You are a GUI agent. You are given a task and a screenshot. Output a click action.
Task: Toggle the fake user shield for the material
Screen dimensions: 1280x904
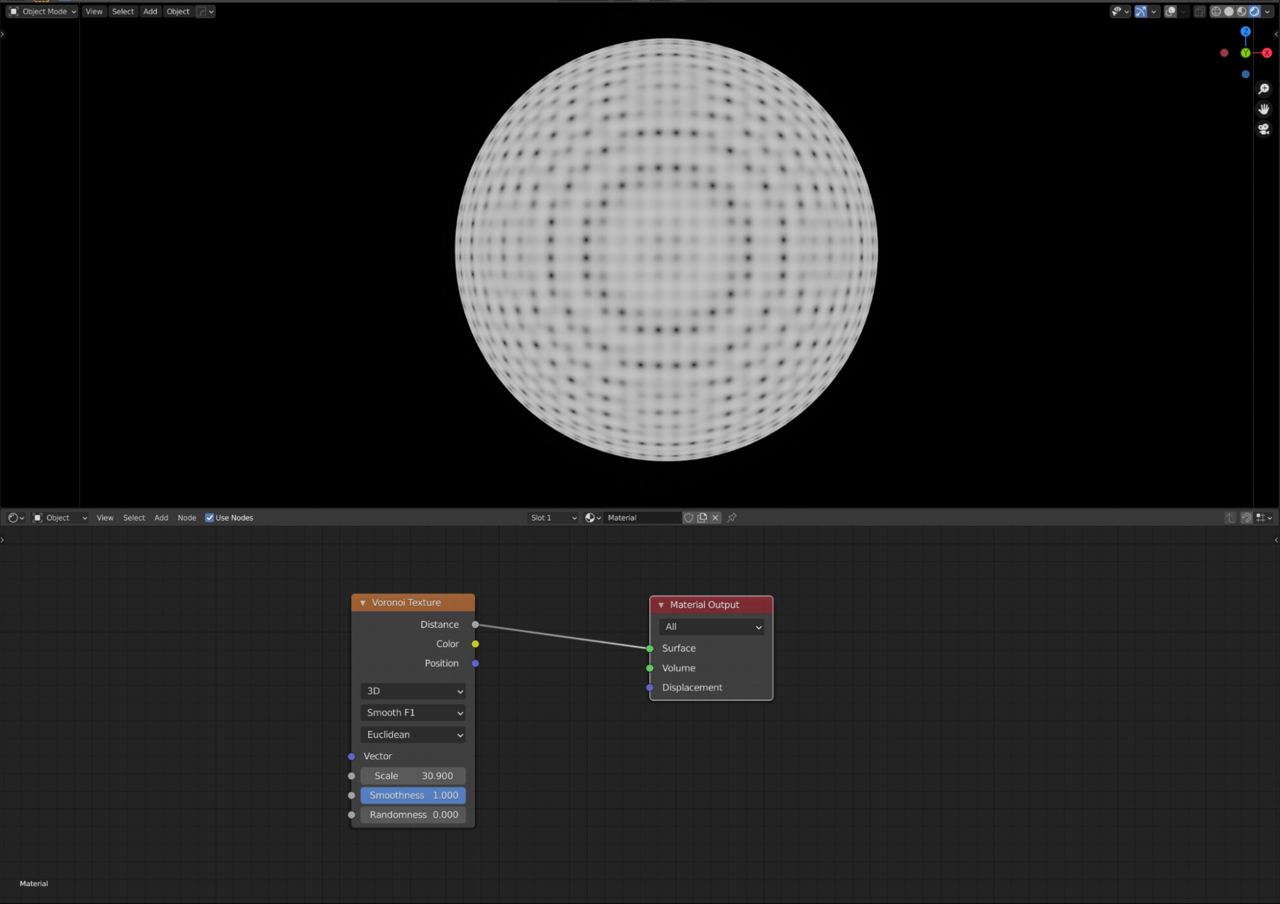[x=688, y=518]
